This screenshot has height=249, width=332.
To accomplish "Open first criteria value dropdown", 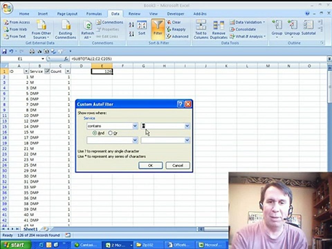I will click(x=187, y=126).
